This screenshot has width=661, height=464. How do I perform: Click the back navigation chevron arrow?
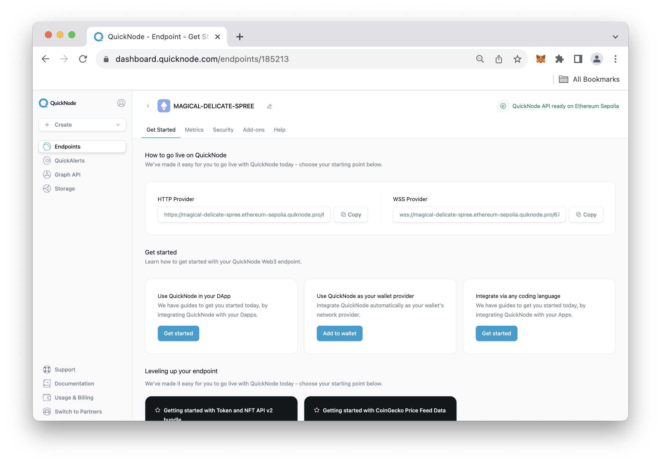[149, 106]
